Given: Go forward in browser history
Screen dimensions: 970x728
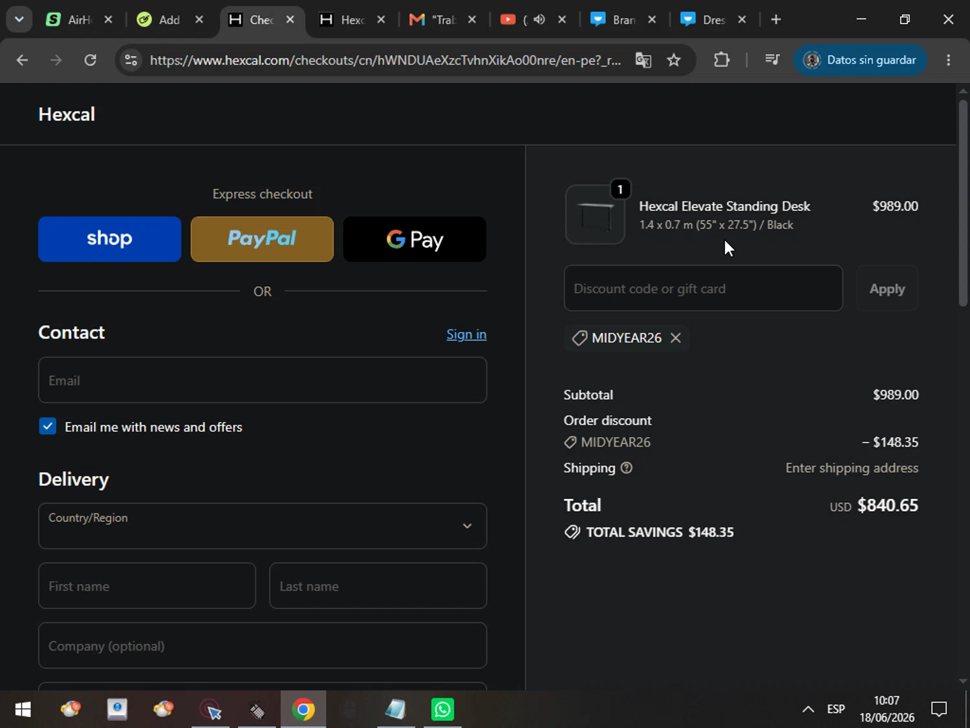Looking at the screenshot, I should tap(56, 60).
